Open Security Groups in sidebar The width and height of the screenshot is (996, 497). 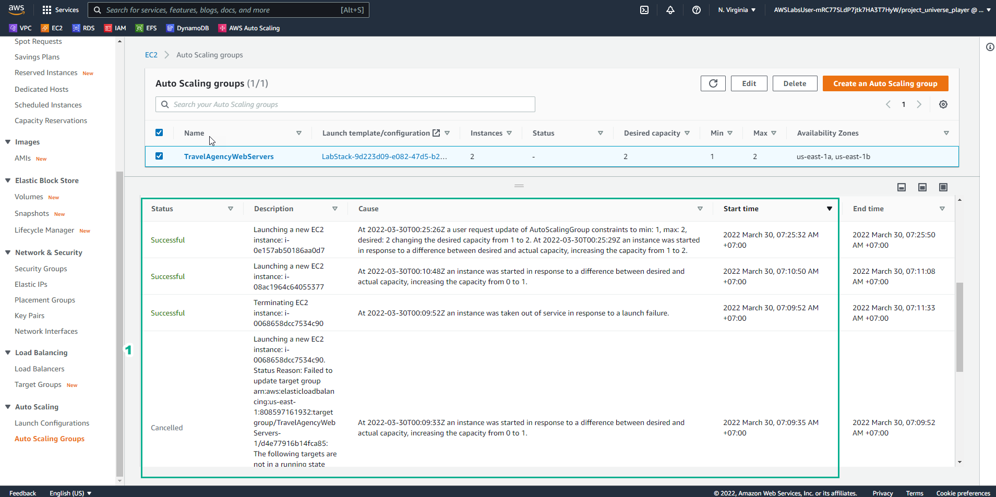click(x=41, y=269)
